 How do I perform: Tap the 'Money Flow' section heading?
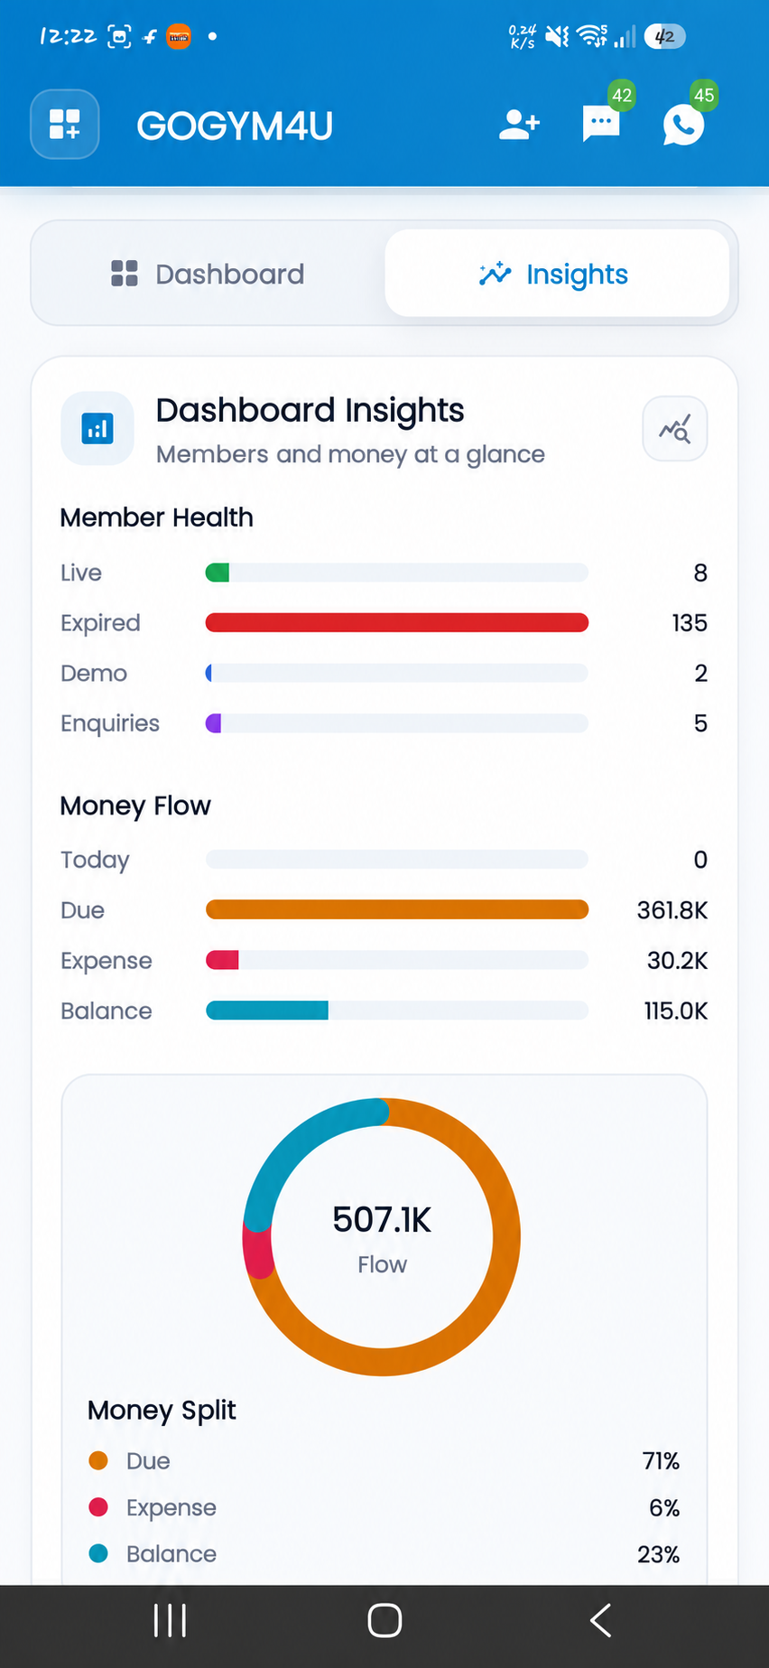135,806
